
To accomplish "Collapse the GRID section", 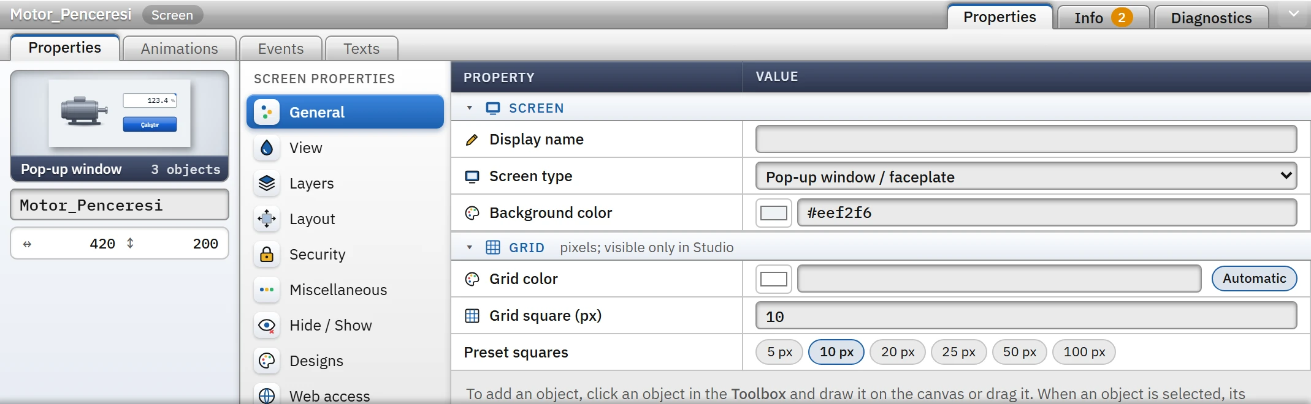I will pyautogui.click(x=470, y=247).
